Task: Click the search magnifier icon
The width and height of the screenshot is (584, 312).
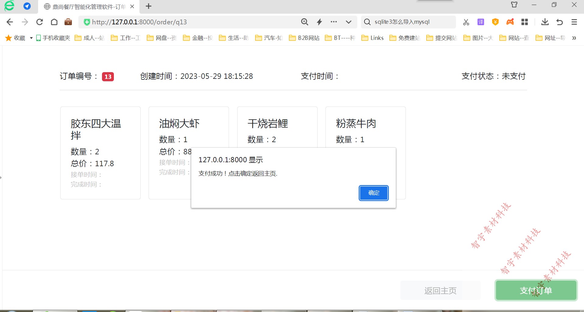Action: [x=368, y=22]
